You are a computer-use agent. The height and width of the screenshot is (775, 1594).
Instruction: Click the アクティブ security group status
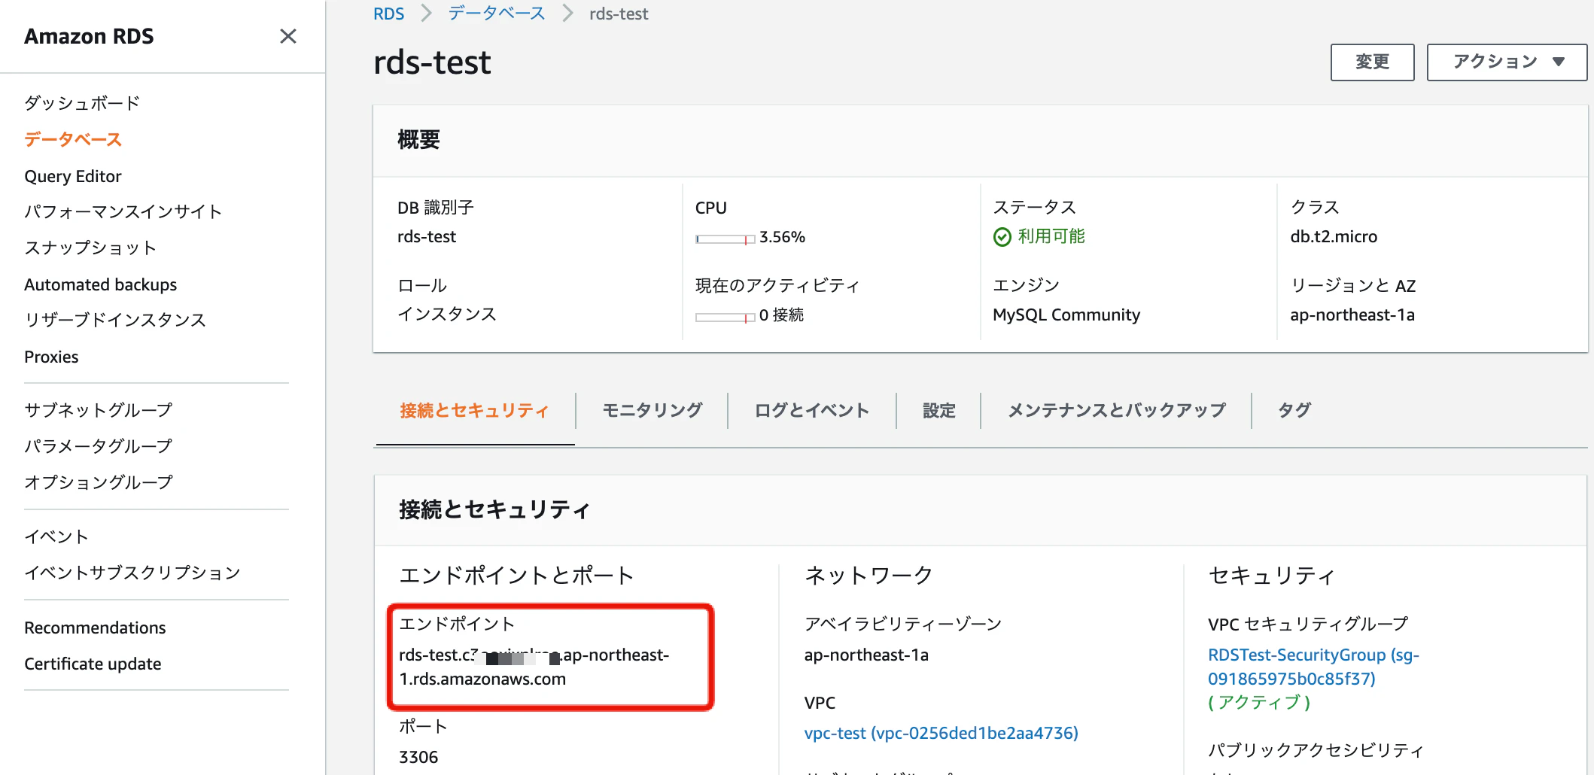(1259, 702)
